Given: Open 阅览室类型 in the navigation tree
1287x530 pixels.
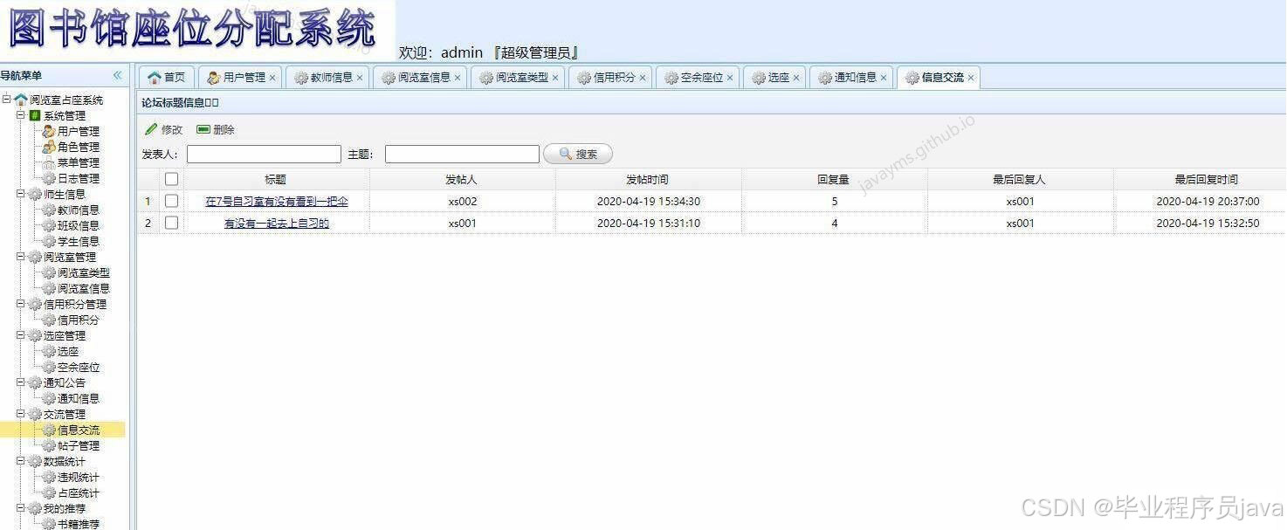Looking at the screenshot, I should click(x=84, y=272).
